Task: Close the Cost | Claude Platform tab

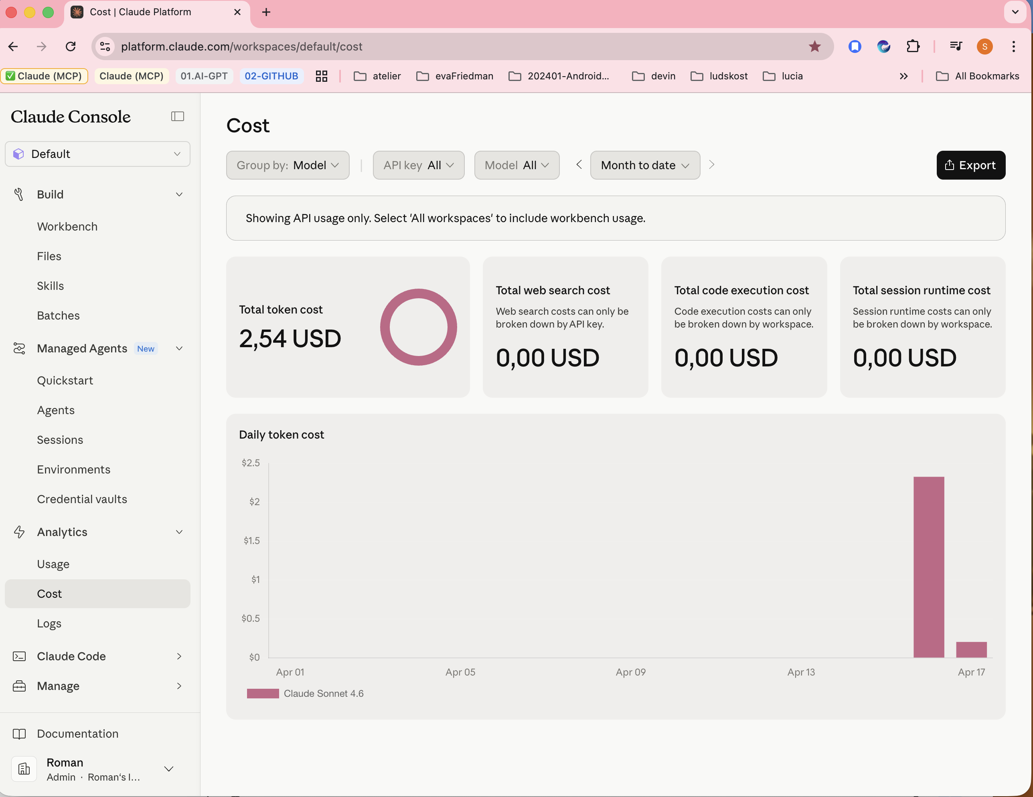Action: coord(237,12)
